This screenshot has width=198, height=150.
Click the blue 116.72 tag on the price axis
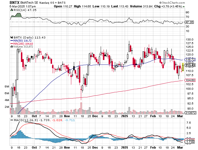coord(190,59)
